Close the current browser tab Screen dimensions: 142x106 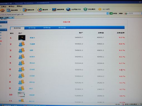coord(12,17)
